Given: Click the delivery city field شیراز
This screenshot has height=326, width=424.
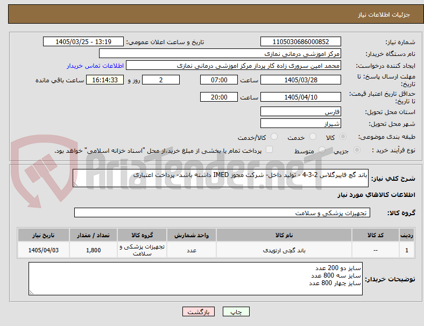Looking at the screenshot, I should tap(301, 123).
